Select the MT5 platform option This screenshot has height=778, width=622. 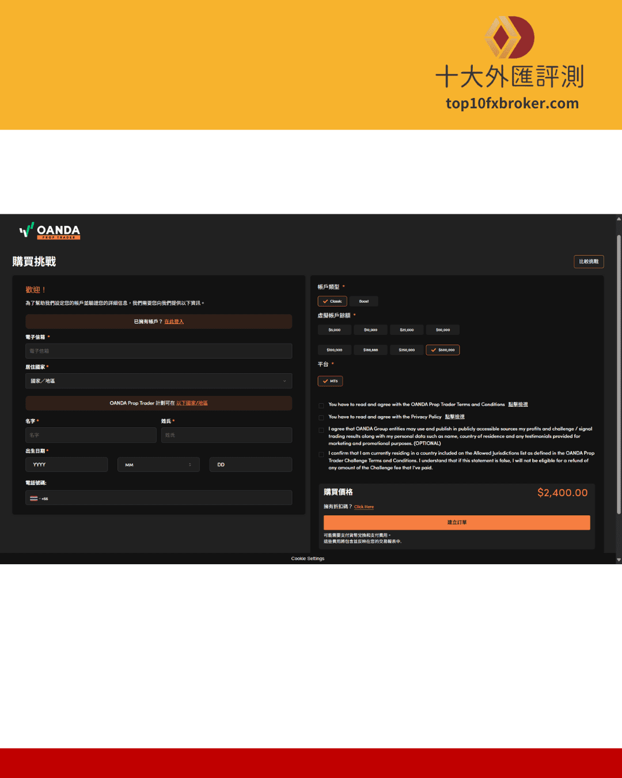(x=331, y=381)
